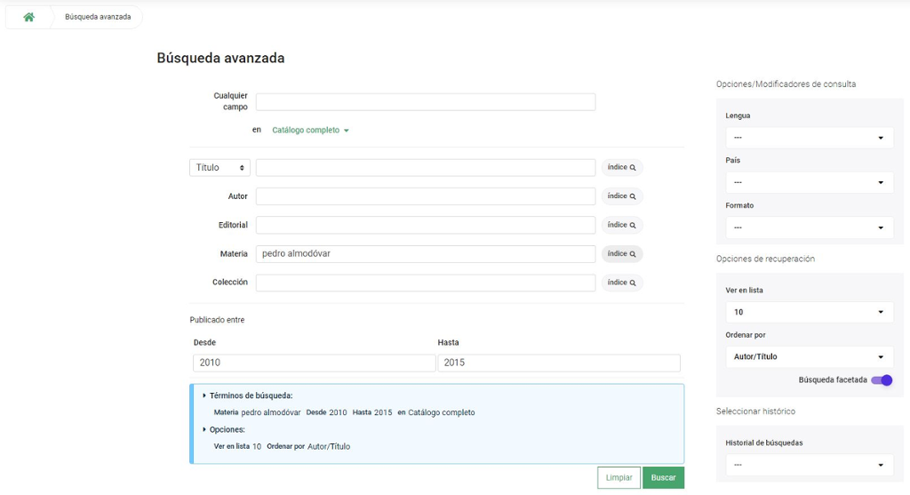Go to the home page icon

28,17
